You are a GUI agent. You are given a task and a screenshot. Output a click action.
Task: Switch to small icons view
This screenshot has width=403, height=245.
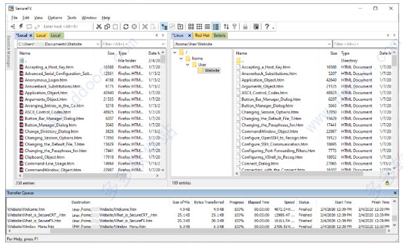[x=199, y=26]
